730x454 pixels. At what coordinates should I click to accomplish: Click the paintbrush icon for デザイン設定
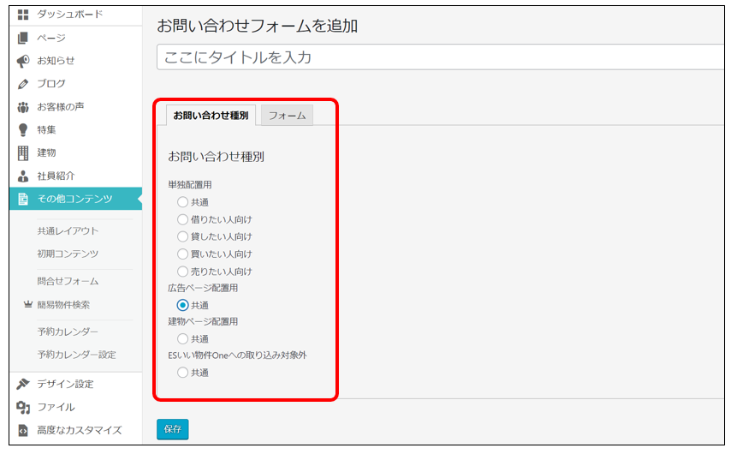tap(23, 384)
